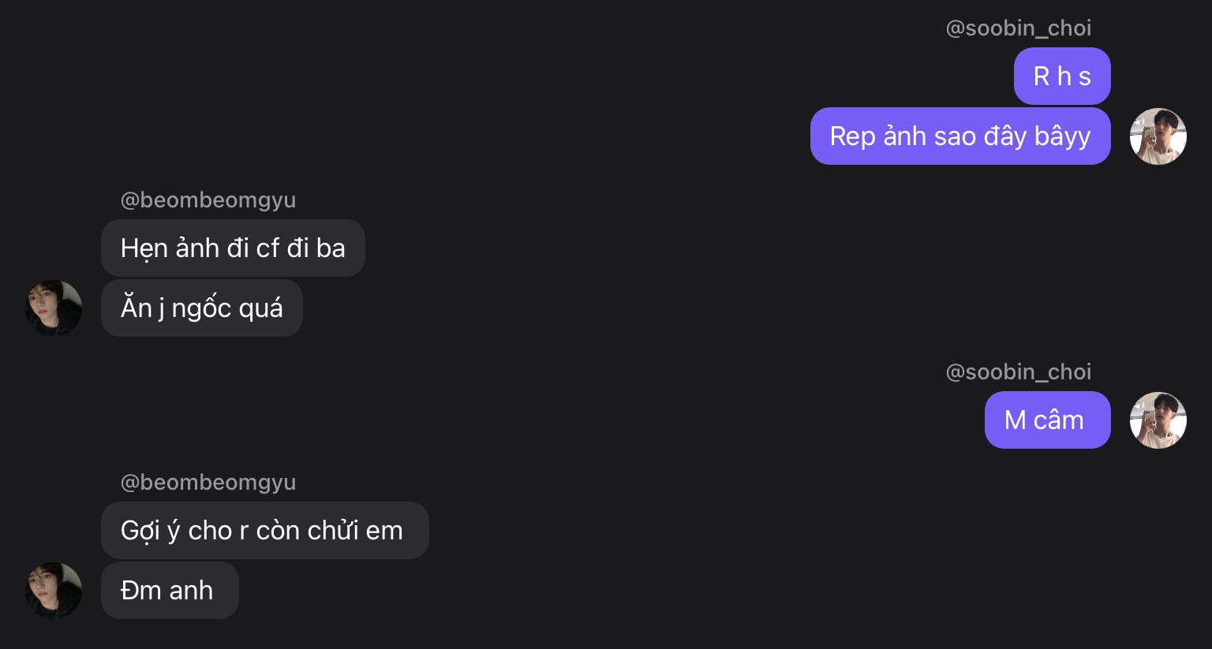This screenshot has width=1212, height=649.
Task: Select the "R h s" message bubble
Action: 1062,76
